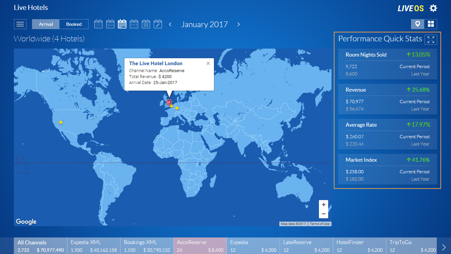Click the Performance Quick Stats heading
This screenshot has height=254, width=451.
coord(380,39)
